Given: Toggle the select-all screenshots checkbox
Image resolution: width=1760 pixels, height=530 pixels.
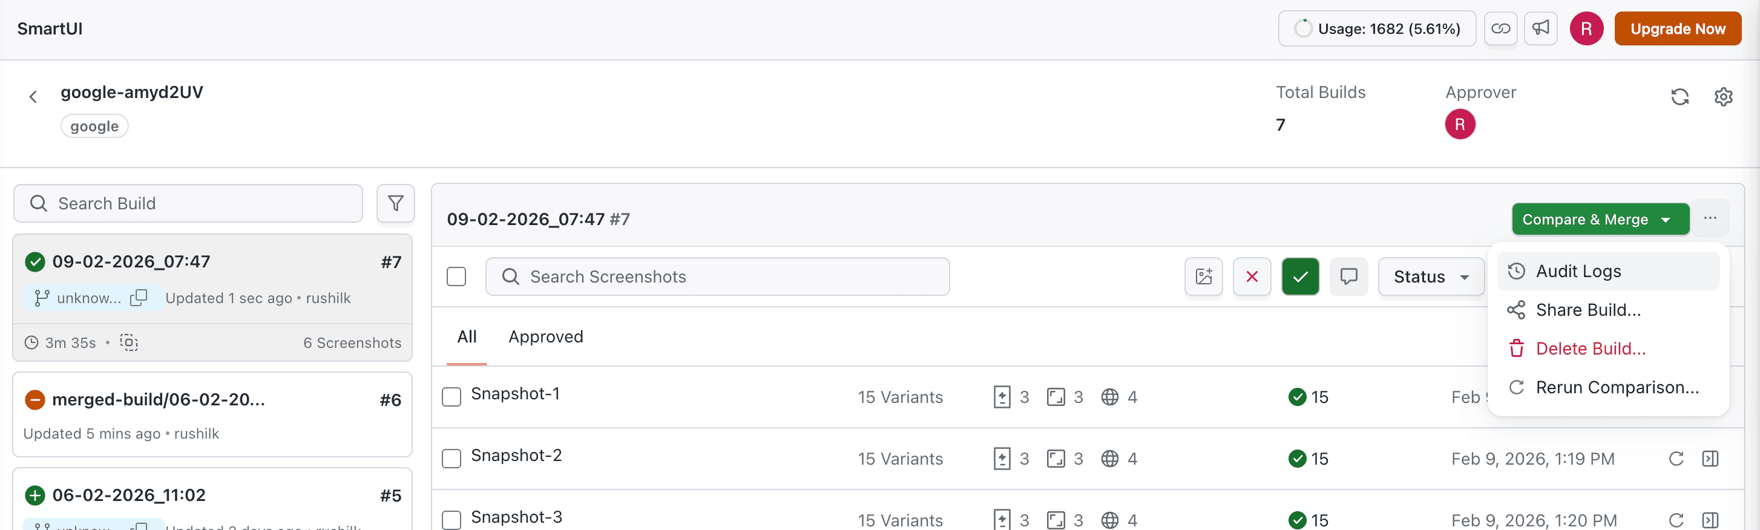Looking at the screenshot, I should pos(456,276).
